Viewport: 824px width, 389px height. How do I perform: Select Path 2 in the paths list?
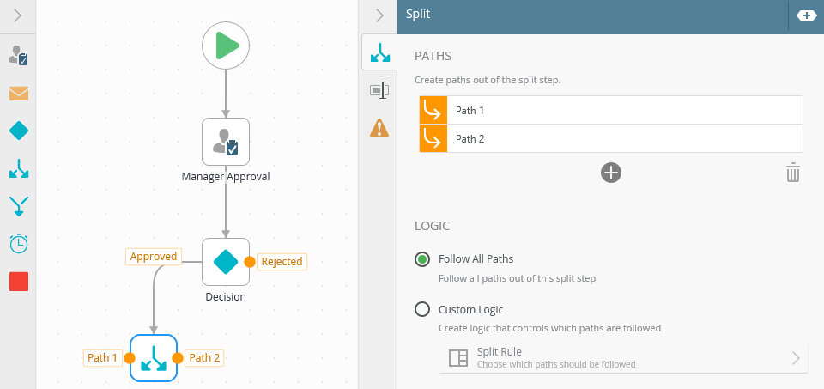[610, 138]
